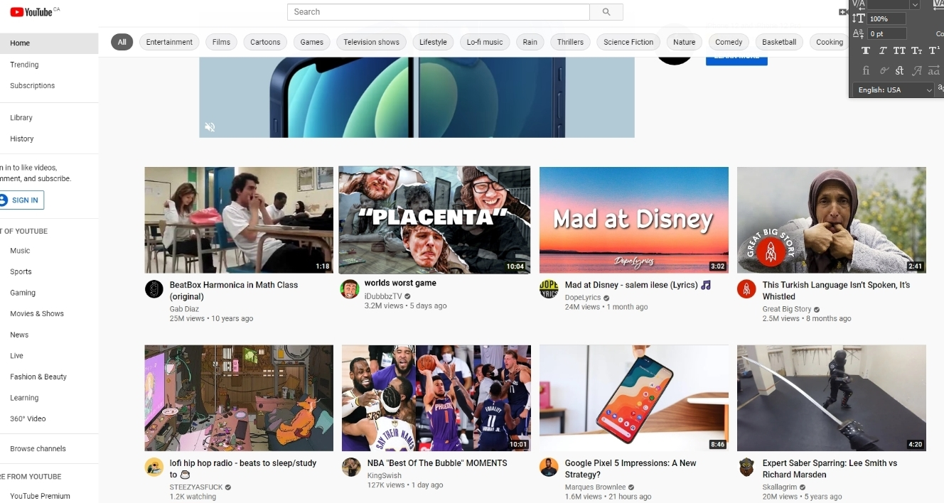This screenshot has height=503, width=944.
Task: Select the Entertainment filter chip
Action: click(169, 42)
